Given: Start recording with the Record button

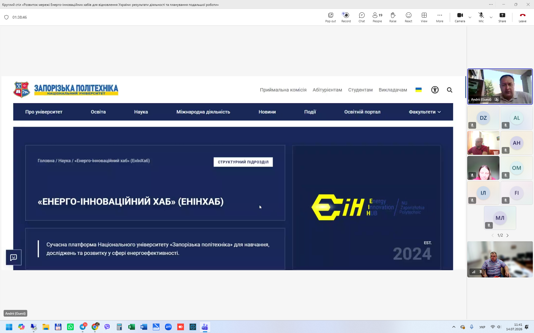Looking at the screenshot, I should click(346, 17).
